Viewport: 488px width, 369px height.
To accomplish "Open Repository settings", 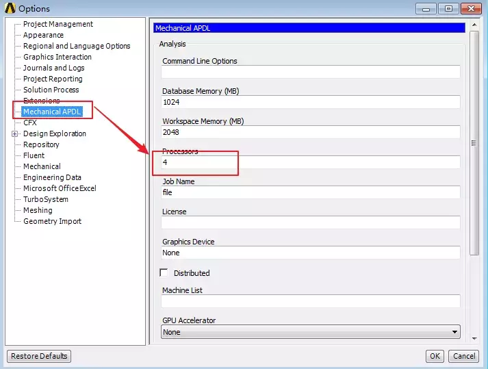I will tap(41, 144).
